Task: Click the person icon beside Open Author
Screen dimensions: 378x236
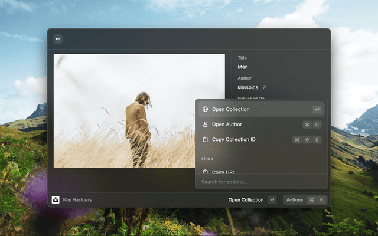Action: click(x=205, y=124)
